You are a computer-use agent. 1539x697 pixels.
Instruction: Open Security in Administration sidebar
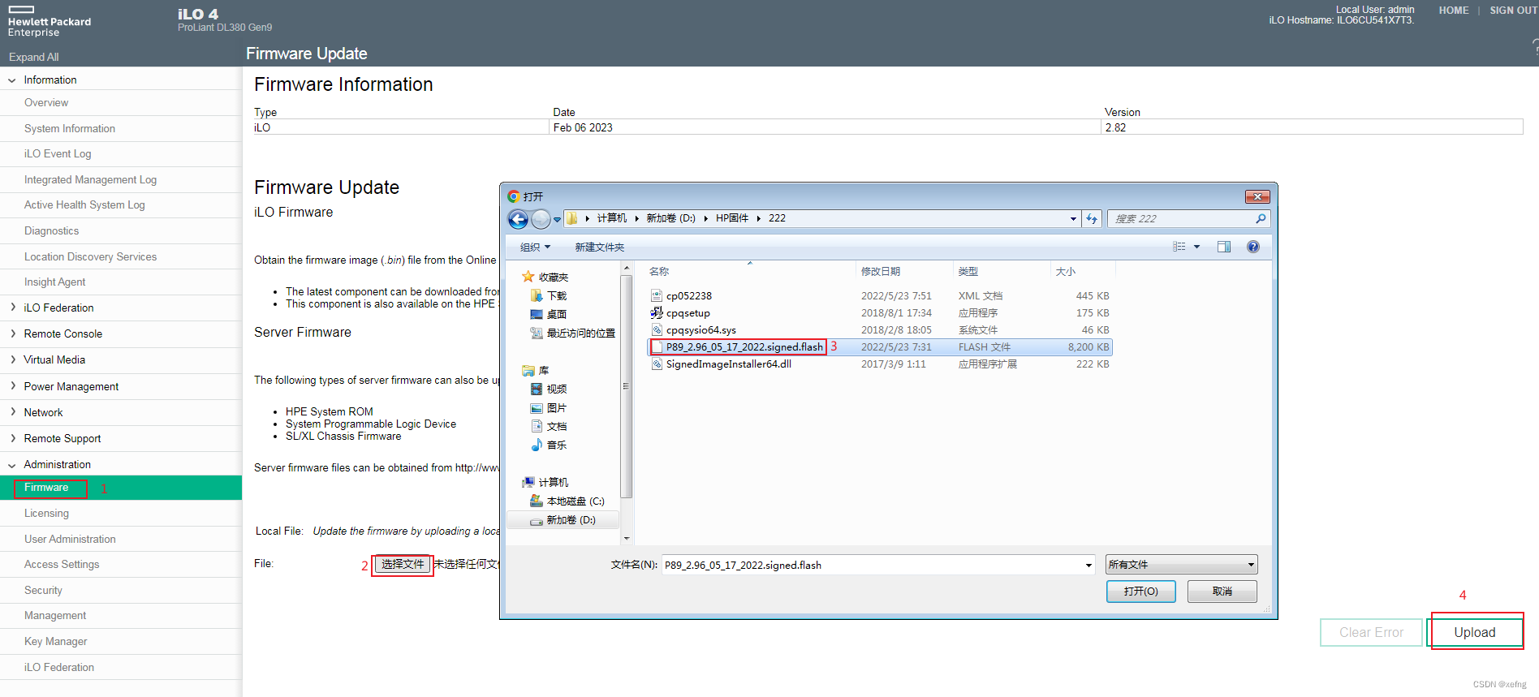[43, 591]
